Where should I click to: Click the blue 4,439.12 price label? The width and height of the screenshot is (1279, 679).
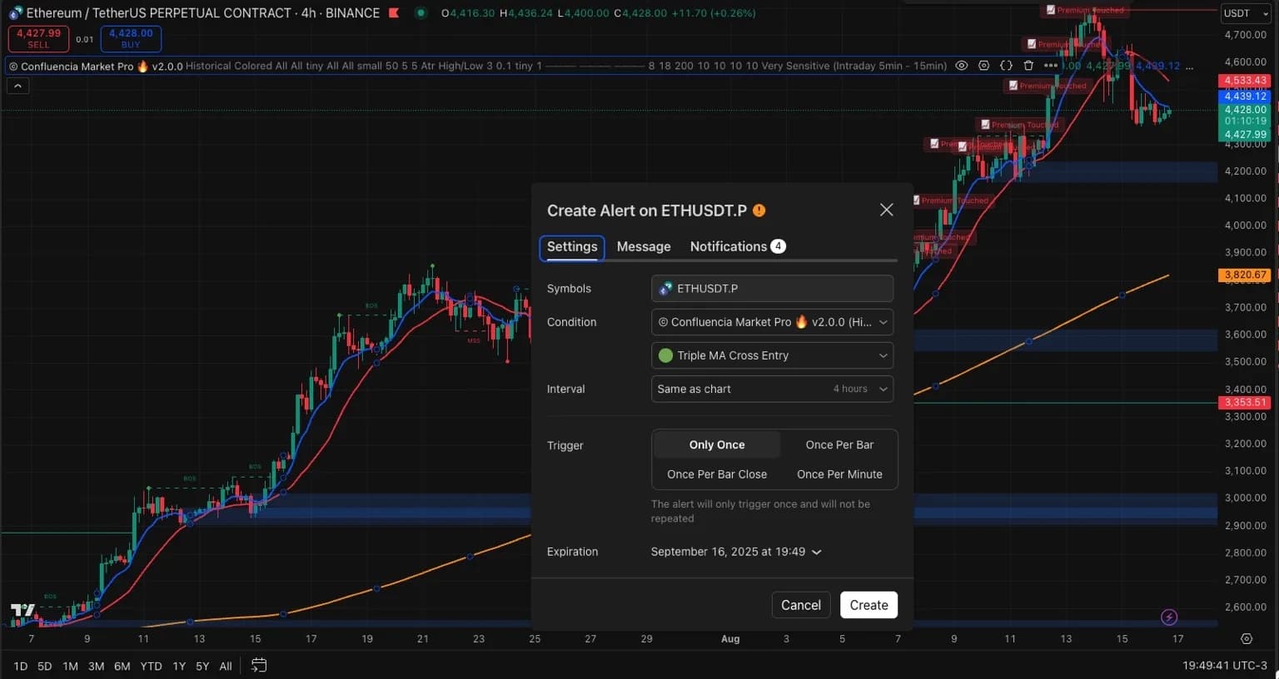coord(1245,97)
